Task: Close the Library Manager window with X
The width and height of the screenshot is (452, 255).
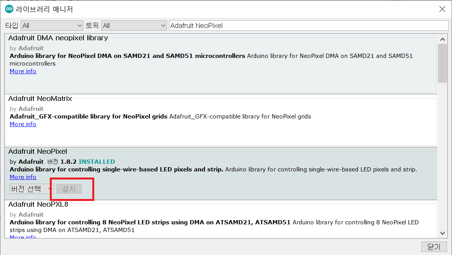Action: coord(442,9)
